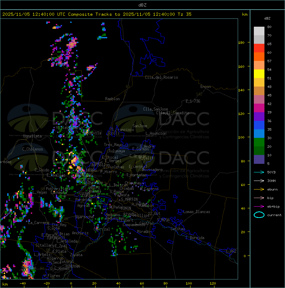This screenshot has height=288, width=285.
Task: Click the '50YD' legend label
Action: (271, 172)
